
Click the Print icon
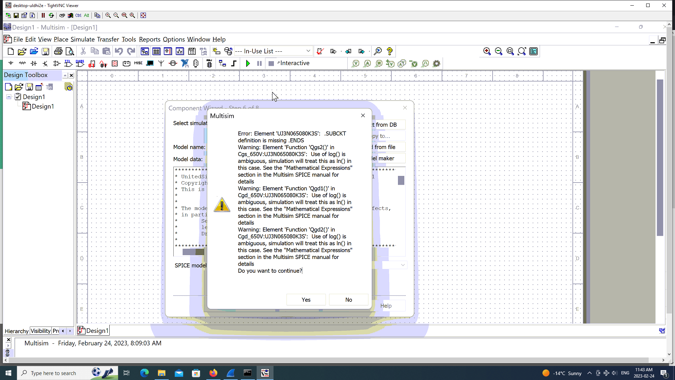[x=58, y=51]
